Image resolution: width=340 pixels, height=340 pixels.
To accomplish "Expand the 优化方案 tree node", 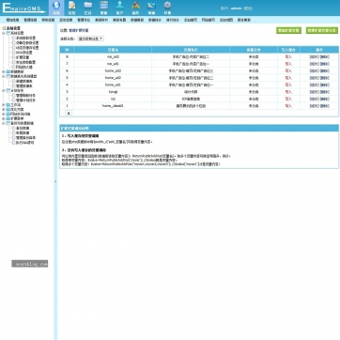I will click(4, 110).
